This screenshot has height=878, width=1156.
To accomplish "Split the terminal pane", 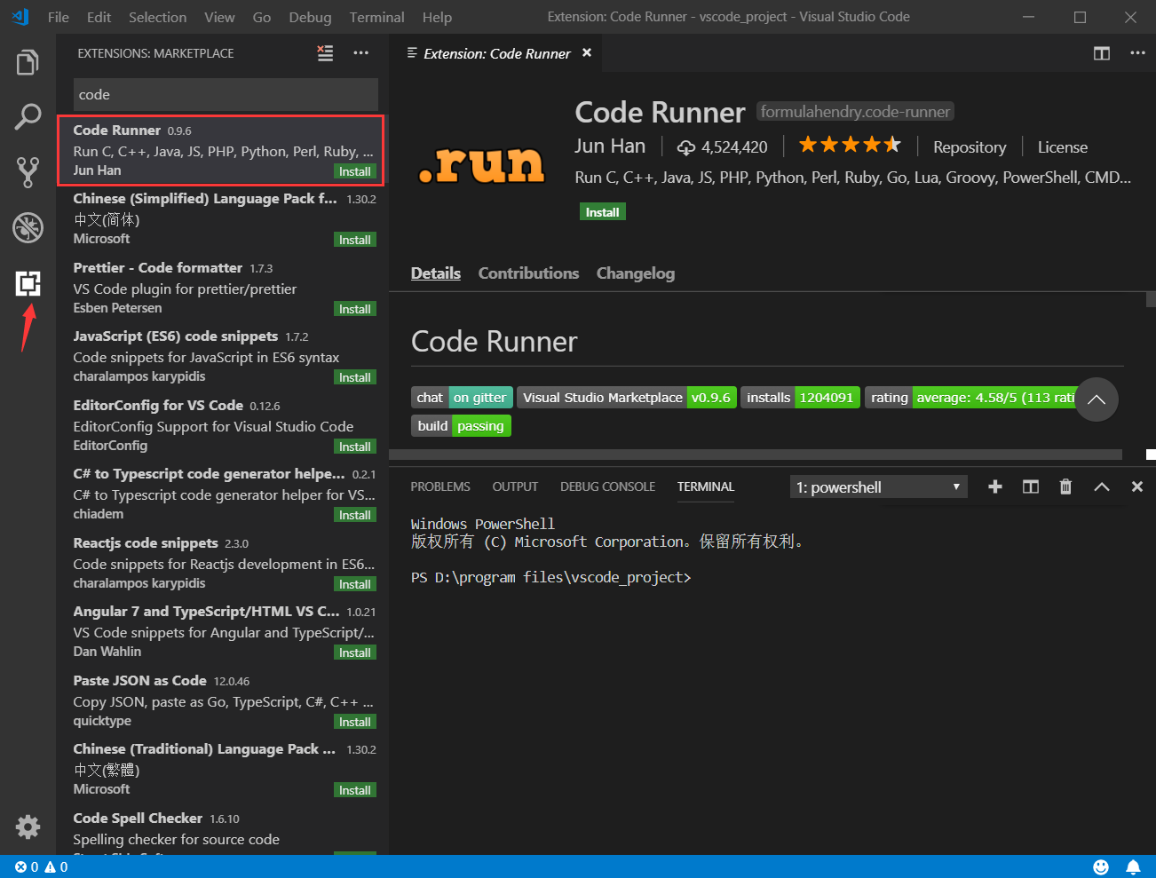I will (1031, 486).
